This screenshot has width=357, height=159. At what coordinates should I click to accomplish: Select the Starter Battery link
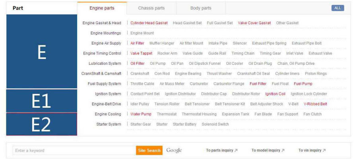coord(184,124)
